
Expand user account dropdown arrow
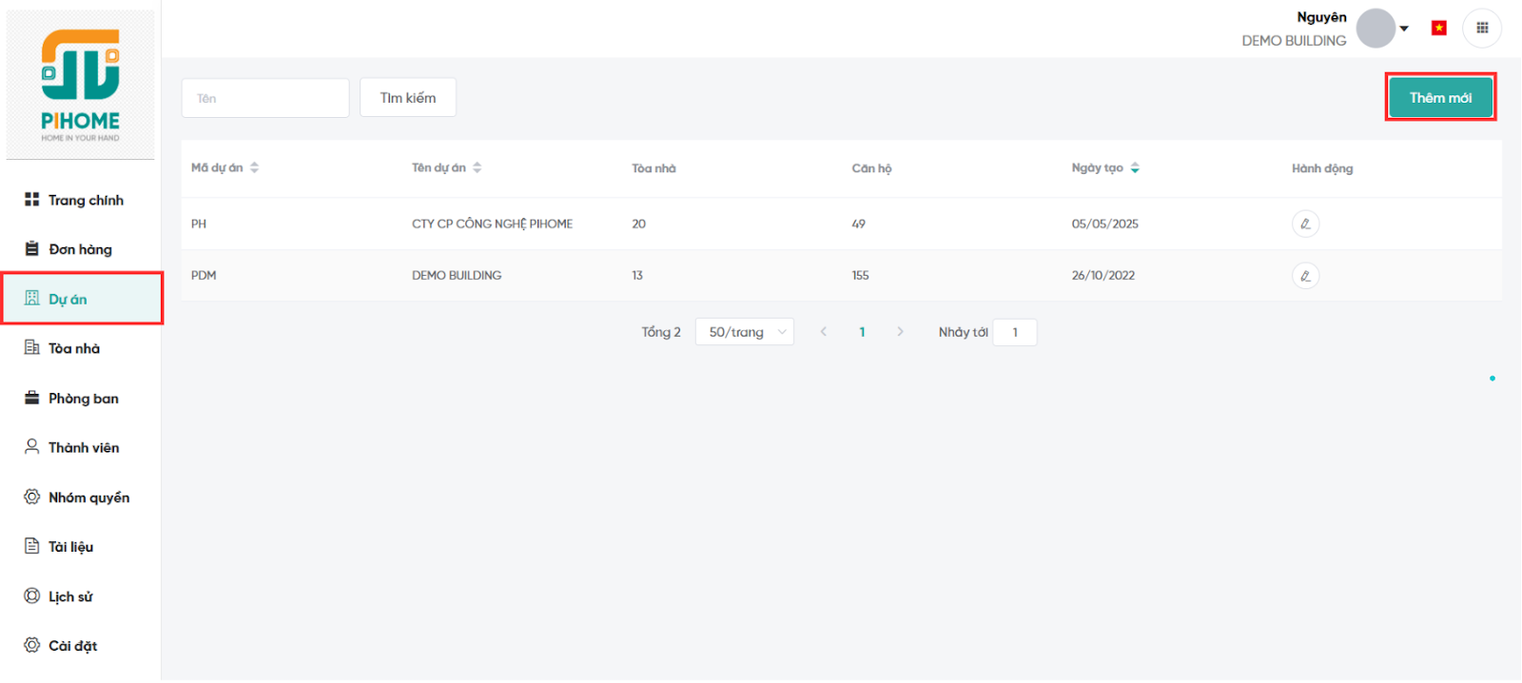[1404, 29]
